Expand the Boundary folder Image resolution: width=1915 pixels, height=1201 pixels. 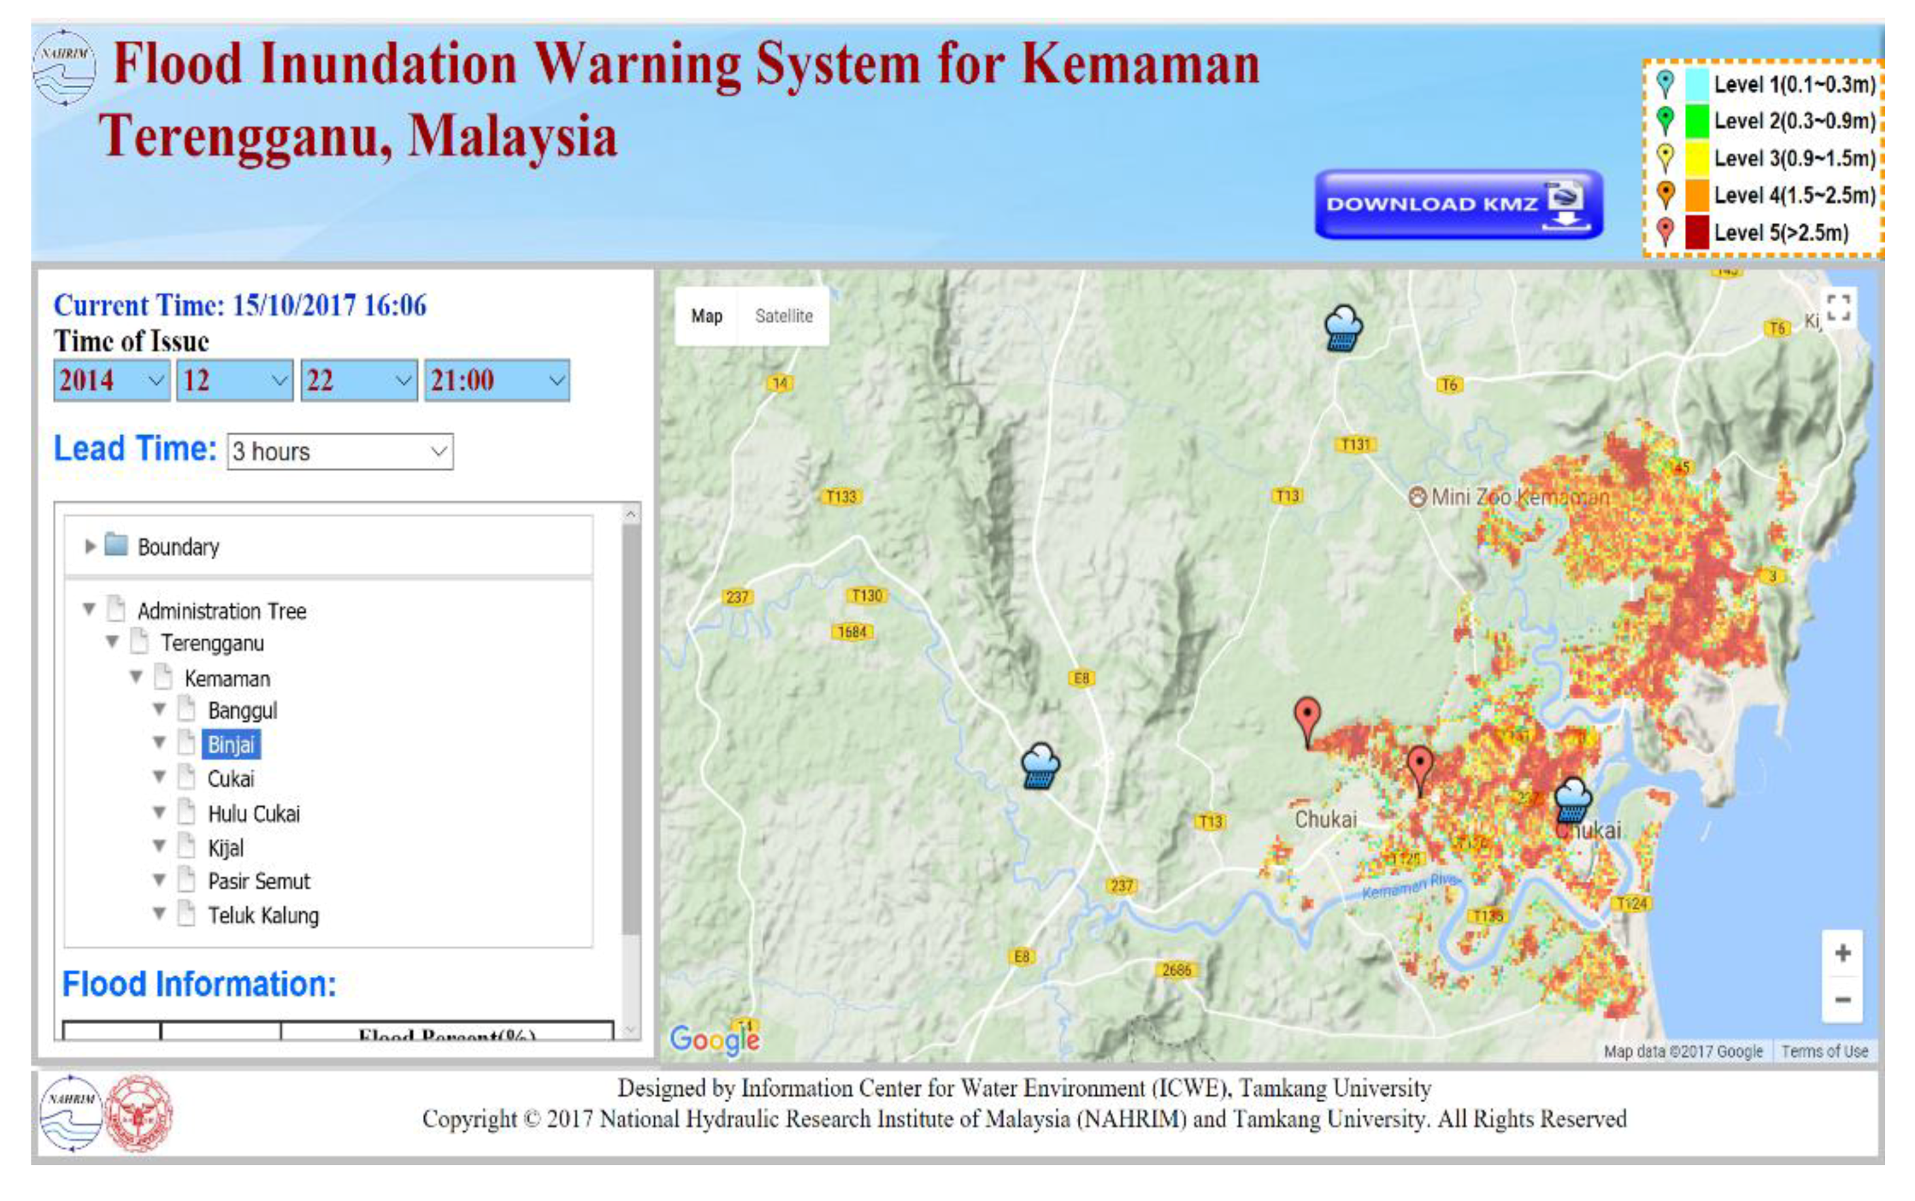click(90, 546)
